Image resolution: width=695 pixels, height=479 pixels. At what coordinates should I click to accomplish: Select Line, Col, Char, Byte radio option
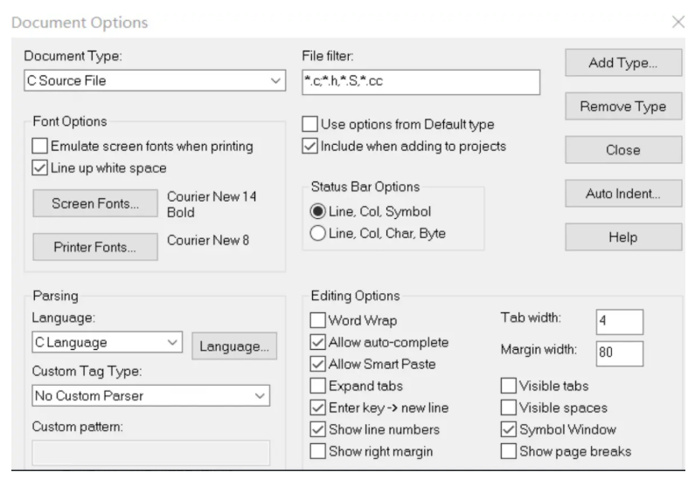(x=318, y=231)
